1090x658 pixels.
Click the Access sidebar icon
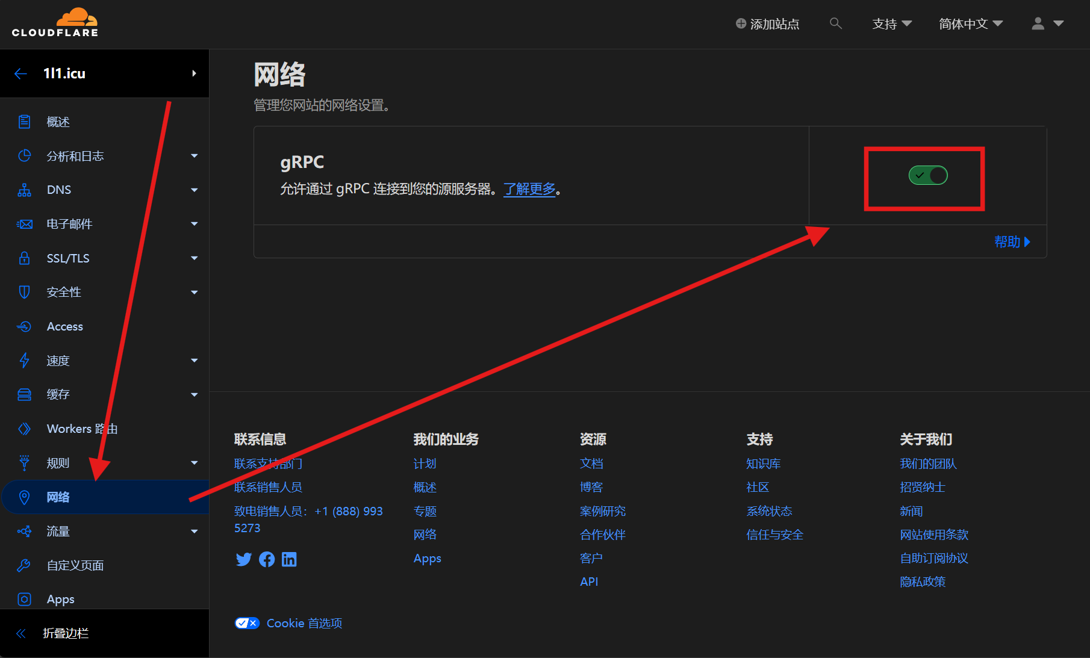24,326
